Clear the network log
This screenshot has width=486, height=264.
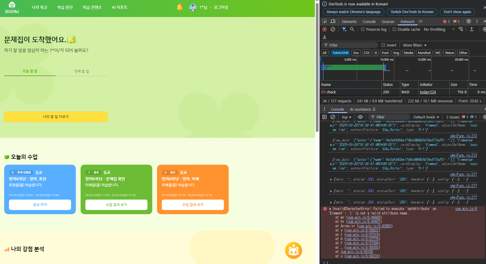pos(333,29)
